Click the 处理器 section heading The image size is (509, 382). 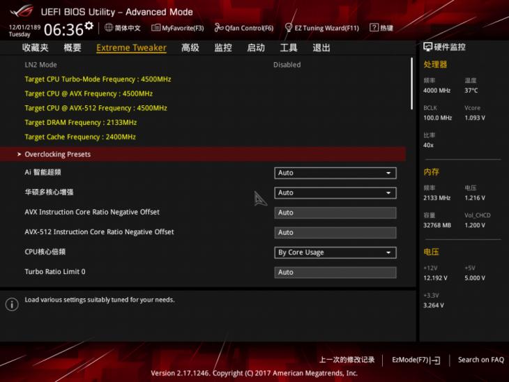click(435, 64)
